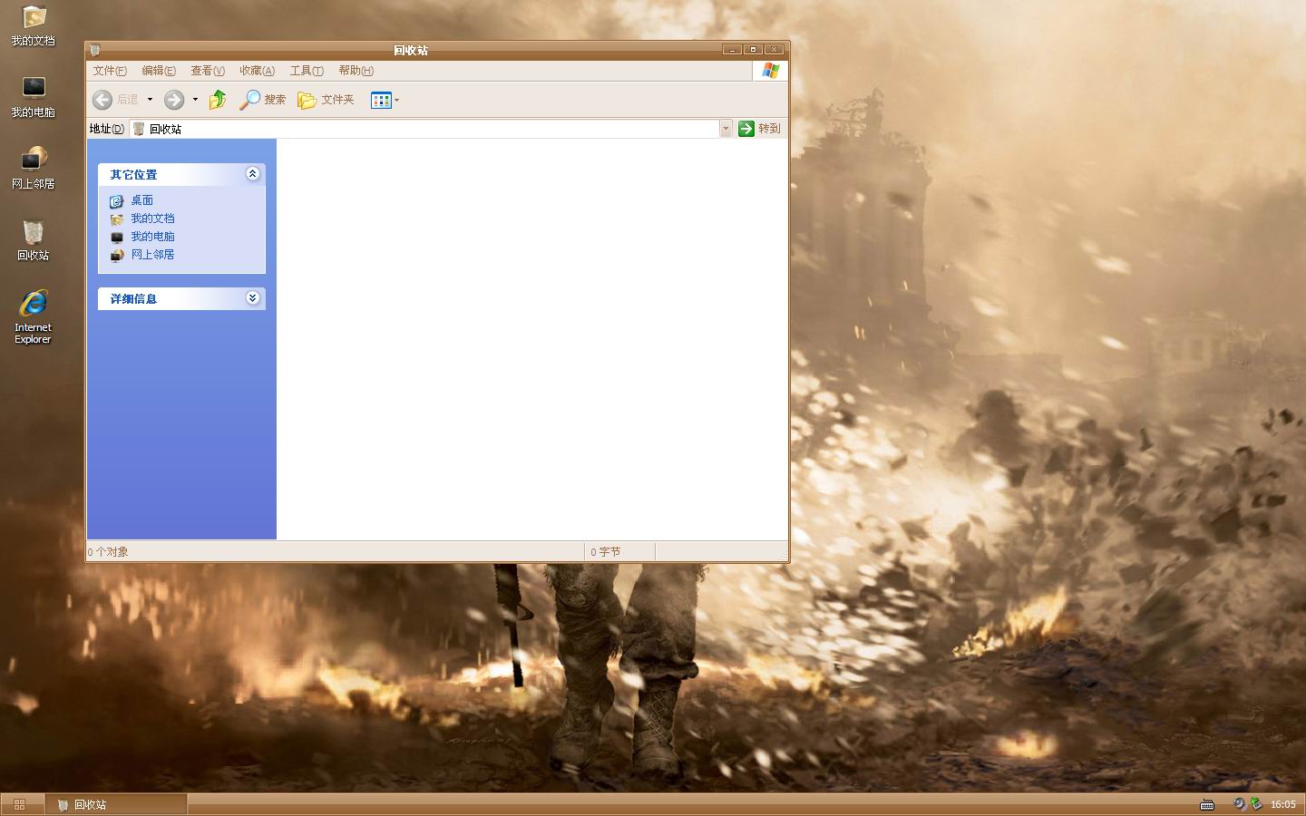The image size is (1306, 816).
Task: Click the recycle bin icon in address bar
Action: (139, 129)
